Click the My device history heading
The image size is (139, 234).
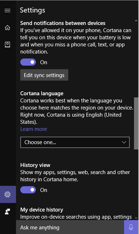point(42,210)
